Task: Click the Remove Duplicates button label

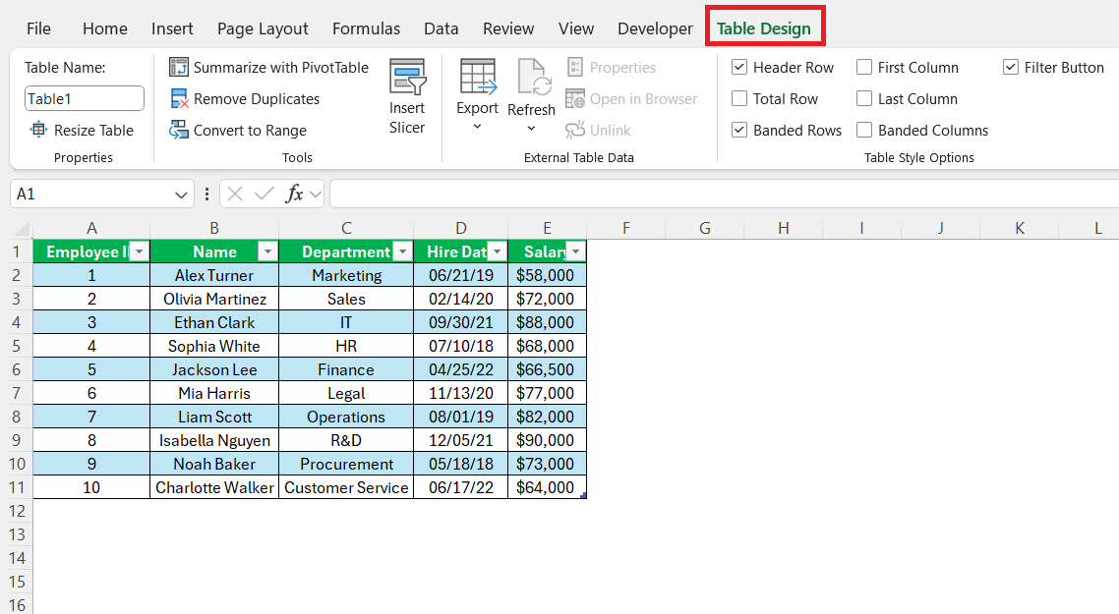Action: click(257, 98)
